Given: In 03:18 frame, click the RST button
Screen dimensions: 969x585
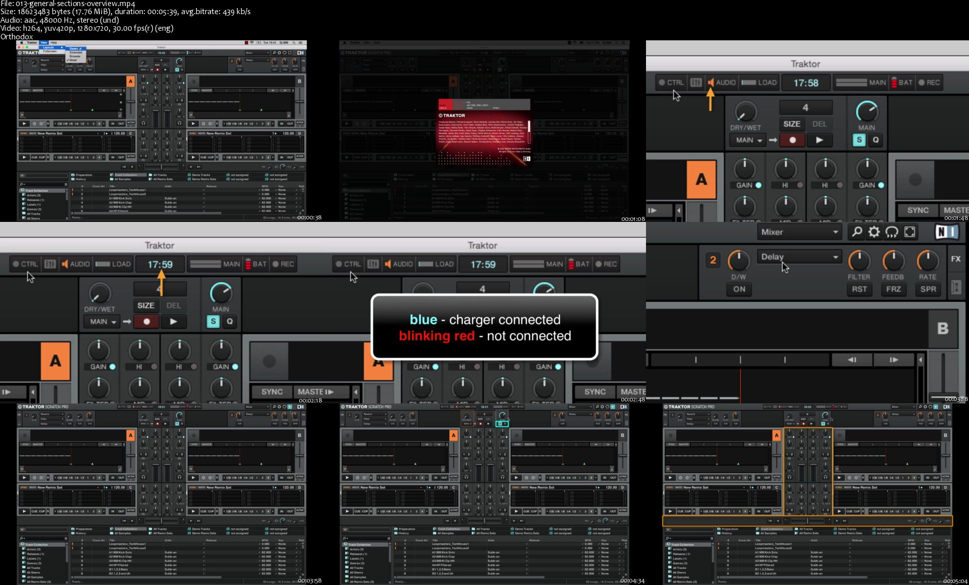Looking at the screenshot, I should click(x=859, y=289).
